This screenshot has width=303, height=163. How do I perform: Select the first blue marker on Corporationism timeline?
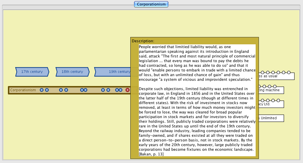click(x=42, y=90)
